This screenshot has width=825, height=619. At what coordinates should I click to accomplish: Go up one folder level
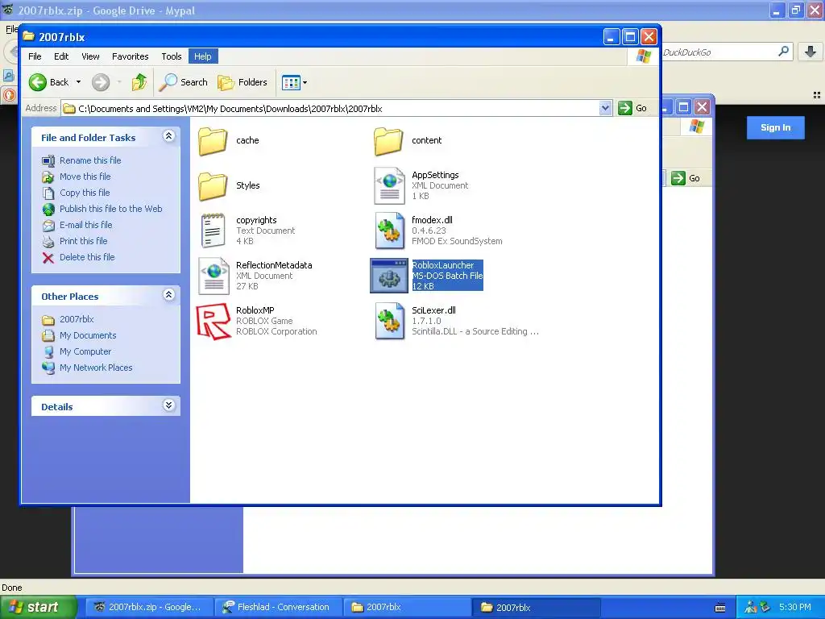(x=139, y=82)
